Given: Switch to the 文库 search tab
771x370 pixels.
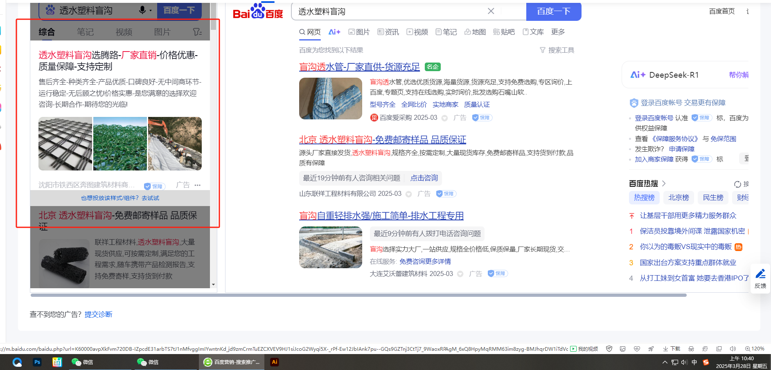Looking at the screenshot, I should (x=533, y=32).
